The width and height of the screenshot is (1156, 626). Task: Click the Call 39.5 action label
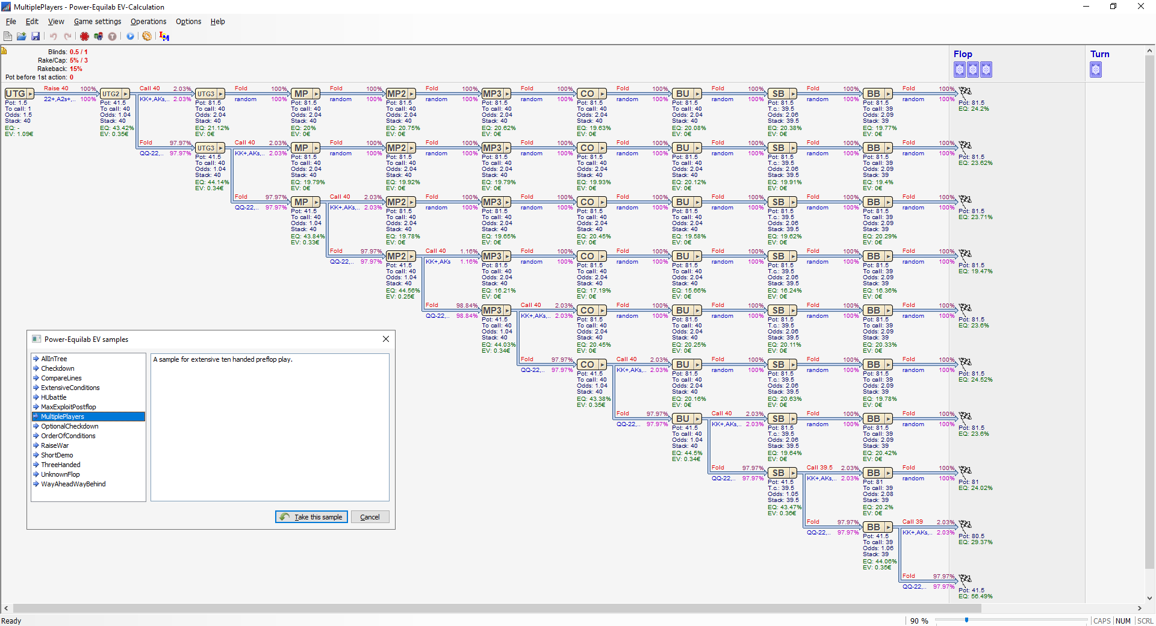pos(819,468)
